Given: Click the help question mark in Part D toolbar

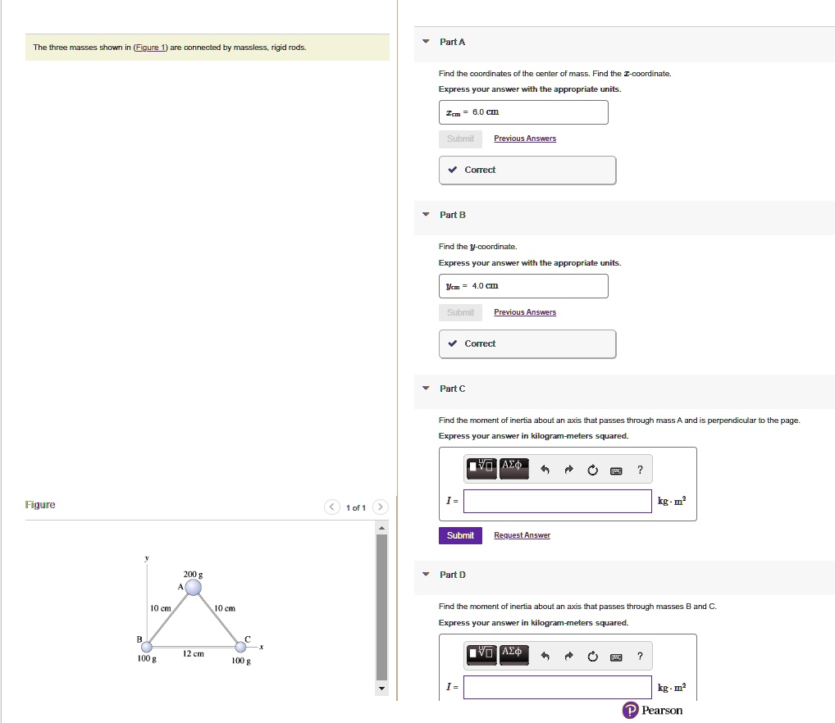Looking at the screenshot, I should (x=640, y=655).
